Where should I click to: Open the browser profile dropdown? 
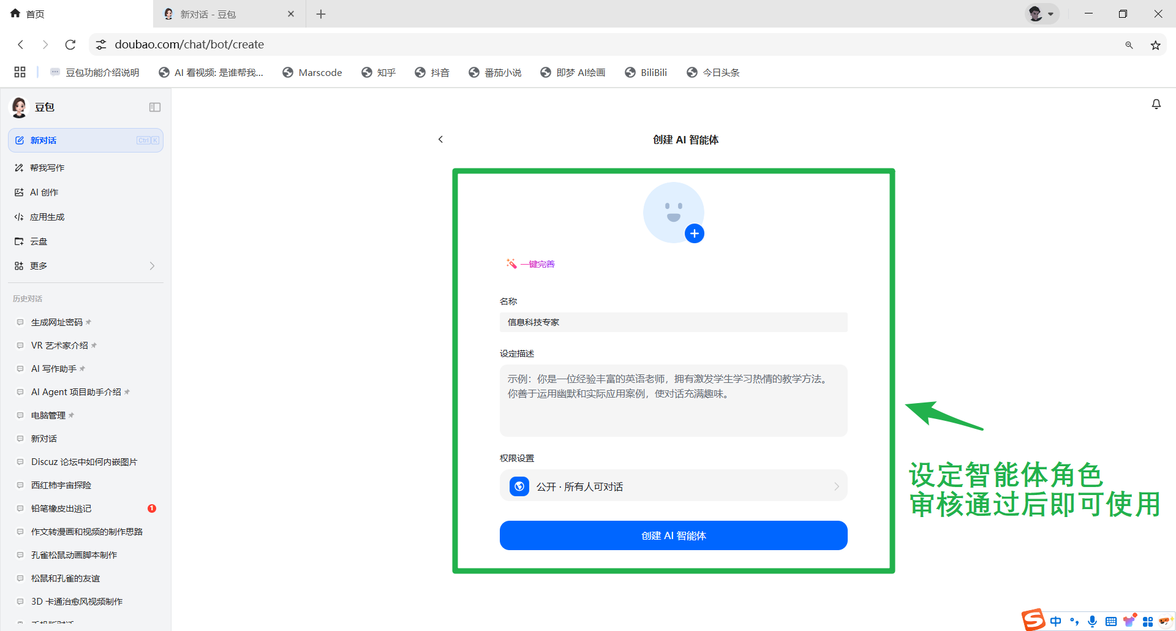1041,13
